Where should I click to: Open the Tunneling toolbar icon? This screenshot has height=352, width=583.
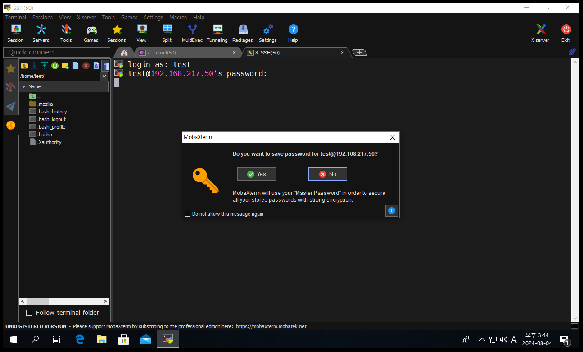[217, 34]
